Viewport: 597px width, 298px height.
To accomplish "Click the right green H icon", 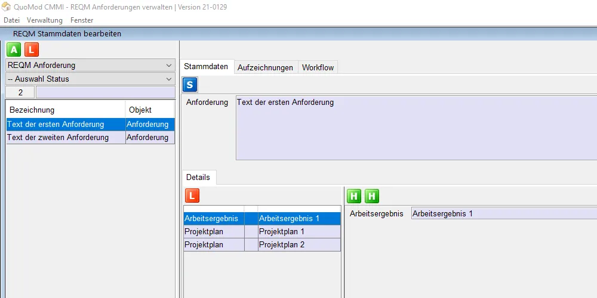I will [372, 195].
